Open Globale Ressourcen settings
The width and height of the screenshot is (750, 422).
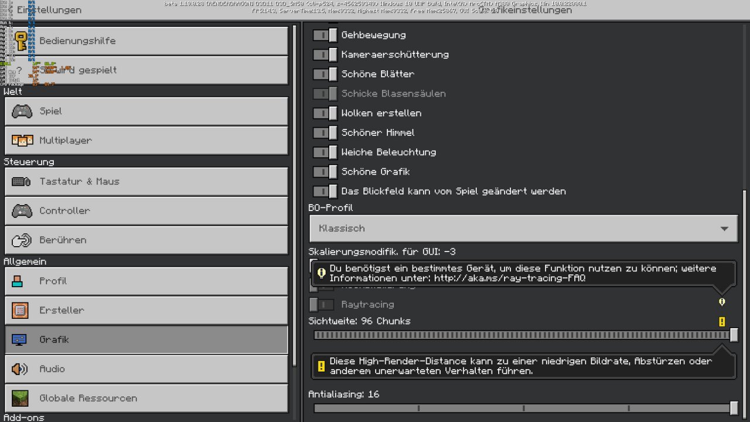146,399
